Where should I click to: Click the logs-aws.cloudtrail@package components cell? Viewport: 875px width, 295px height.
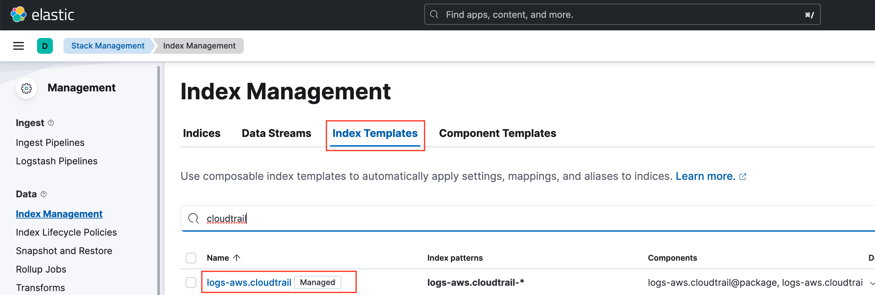[755, 282]
